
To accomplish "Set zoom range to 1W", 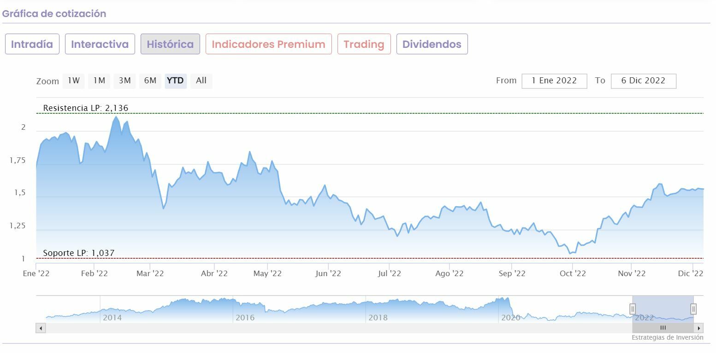I will pyautogui.click(x=74, y=81).
